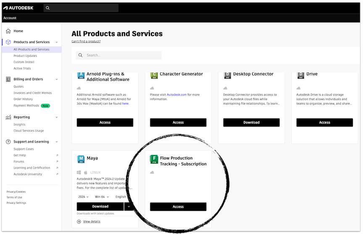Click the Windows platform icon on Maya card
Viewport: 363px width, 234px height.
coord(79,172)
